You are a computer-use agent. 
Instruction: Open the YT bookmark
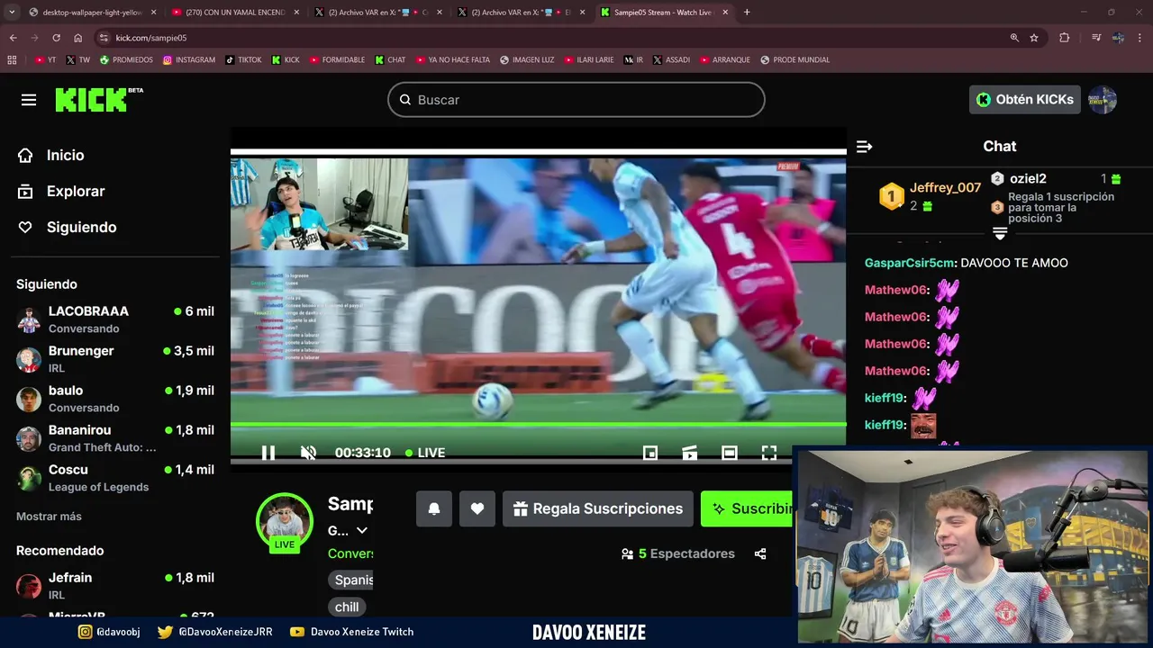click(x=45, y=60)
